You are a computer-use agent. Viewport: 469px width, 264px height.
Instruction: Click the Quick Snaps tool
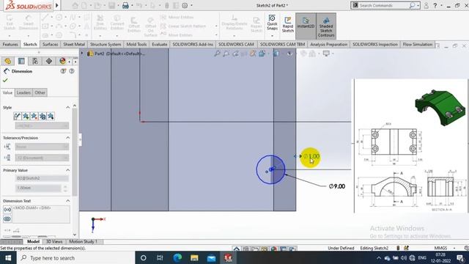point(272,23)
